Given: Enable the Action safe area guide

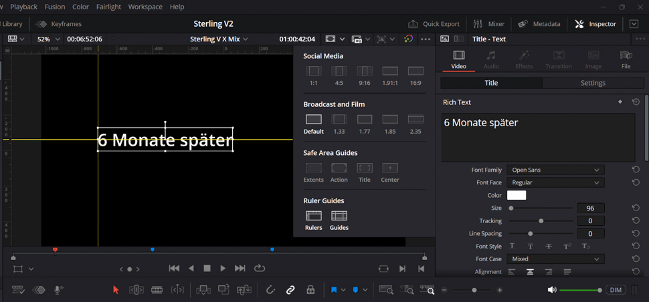Looking at the screenshot, I should point(339,168).
